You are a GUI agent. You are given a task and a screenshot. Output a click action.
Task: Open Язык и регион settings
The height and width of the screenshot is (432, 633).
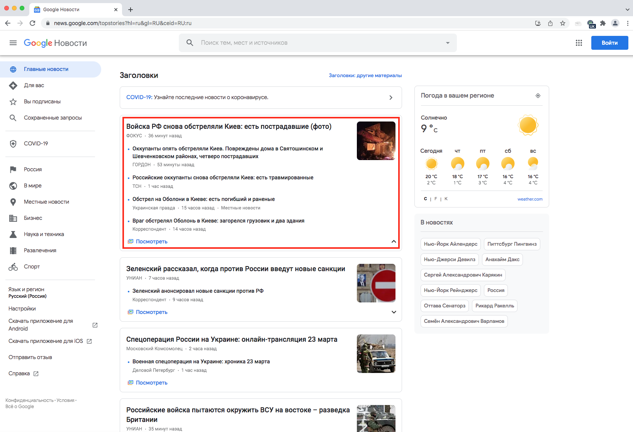pos(27,293)
